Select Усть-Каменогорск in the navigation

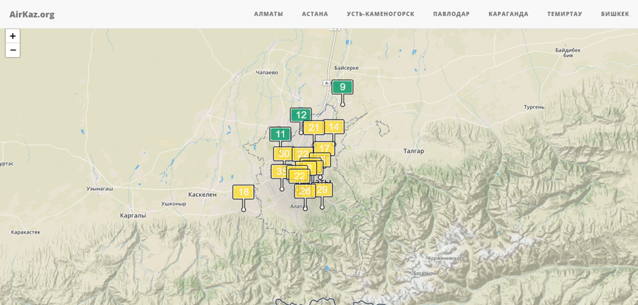[380, 14]
